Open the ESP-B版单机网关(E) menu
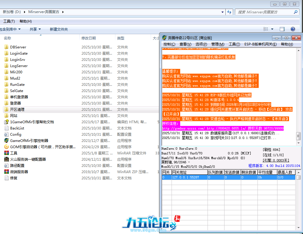Screen dimensions: 303x234 tap(260, 44)
